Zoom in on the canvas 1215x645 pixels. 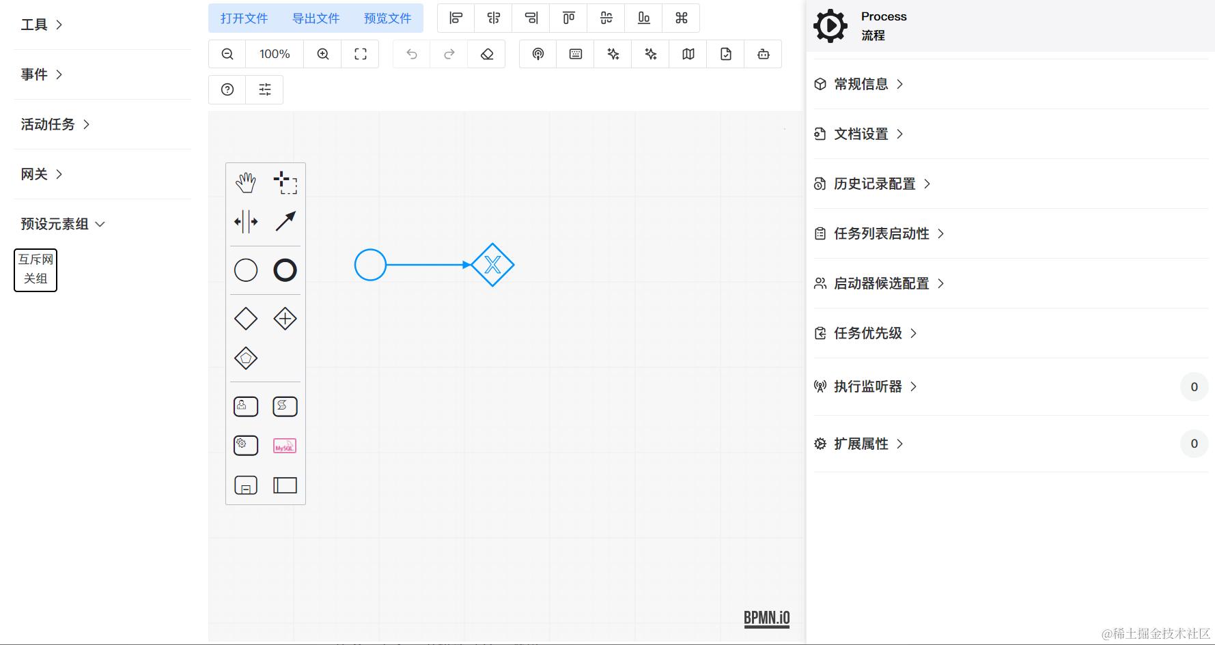pyautogui.click(x=323, y=54)
